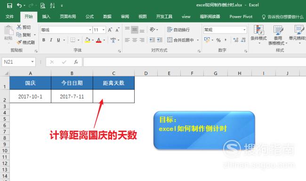Cut the selection with 剪切

click(x=24, y=27)
